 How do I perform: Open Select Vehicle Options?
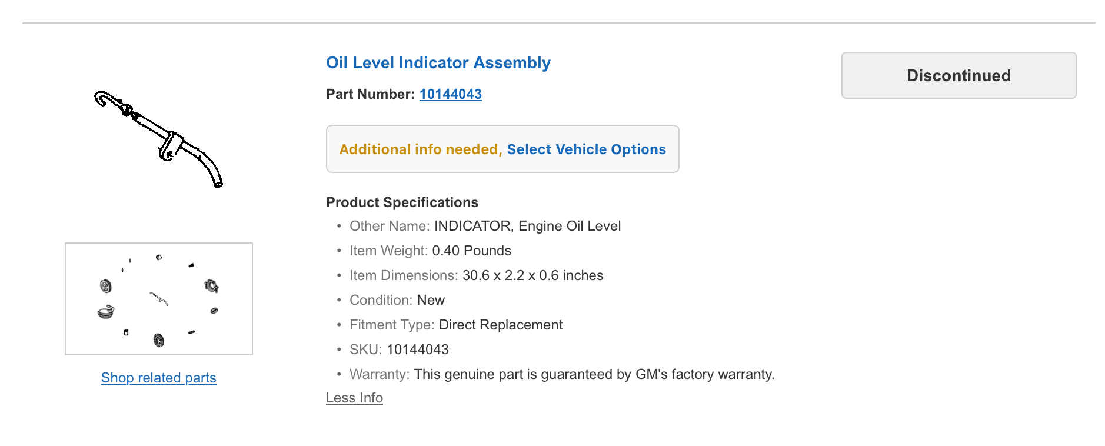coord(587,149)
